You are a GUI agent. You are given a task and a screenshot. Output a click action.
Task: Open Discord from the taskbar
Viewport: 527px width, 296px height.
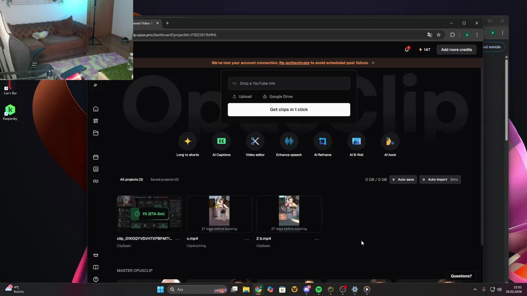(x=306, y=289)
